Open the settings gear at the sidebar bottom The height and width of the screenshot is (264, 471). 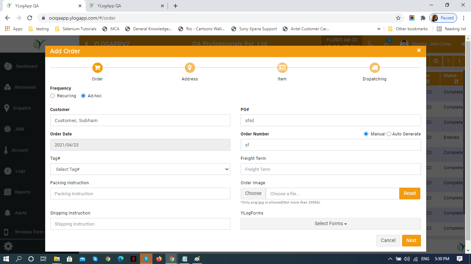(8, 246)
